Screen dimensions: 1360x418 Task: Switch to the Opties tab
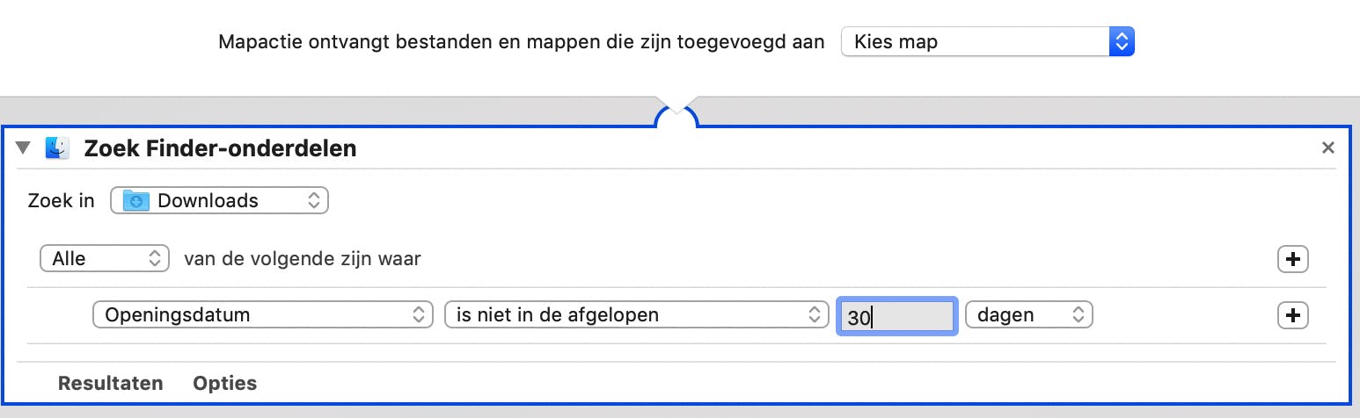point(225,383)
